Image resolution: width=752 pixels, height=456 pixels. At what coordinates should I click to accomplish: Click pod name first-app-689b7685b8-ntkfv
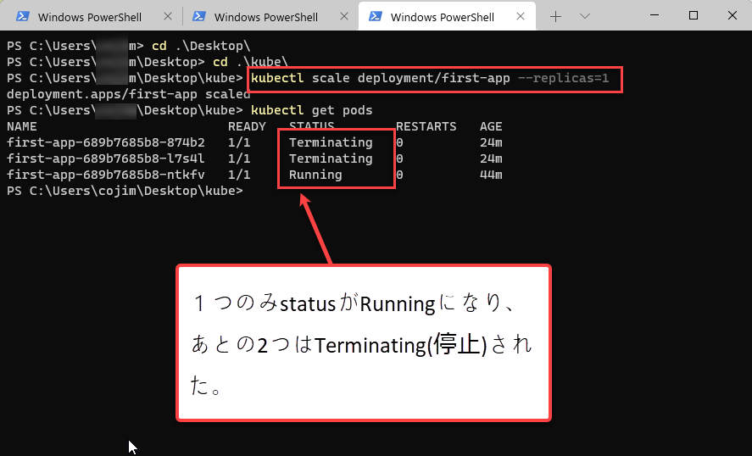(105, 175)
